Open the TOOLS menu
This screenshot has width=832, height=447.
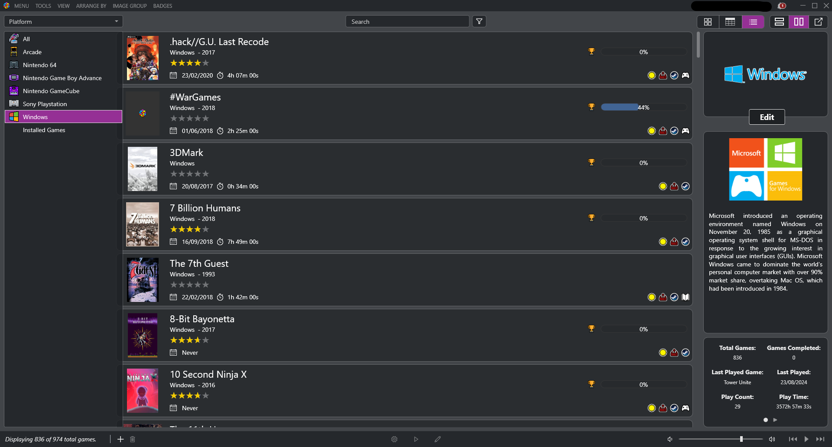click(43, 6)
